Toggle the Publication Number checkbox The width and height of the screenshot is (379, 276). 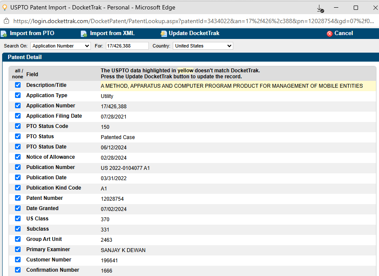(18, 167)
